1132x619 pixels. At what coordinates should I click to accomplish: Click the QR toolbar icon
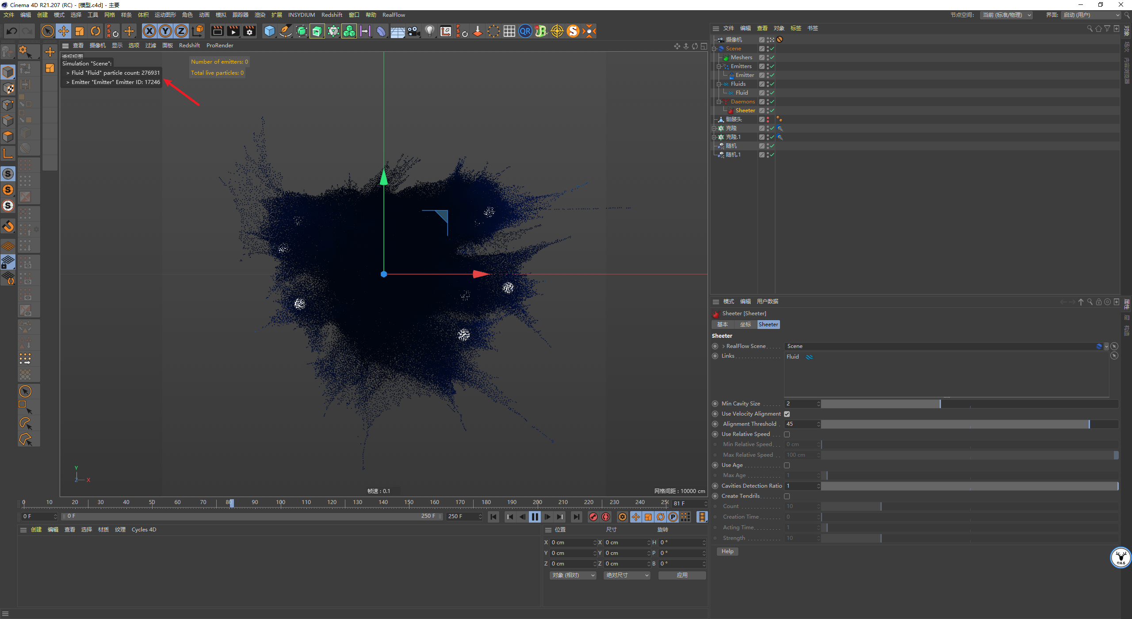(x=525, y=31)
